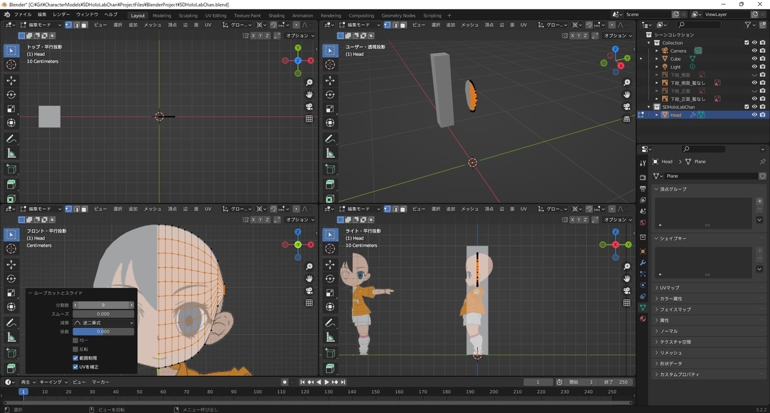Click the 再生 button in timeline
The height and width of the screenshot is (413, 770).
pos(29,382)
